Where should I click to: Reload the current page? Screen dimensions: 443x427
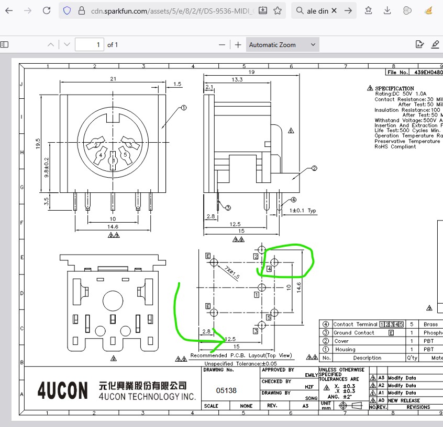pyautogui.click(x=47, y=10)
